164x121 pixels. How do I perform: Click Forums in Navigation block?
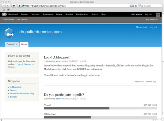pyautogui.click(x=13, y=97)
